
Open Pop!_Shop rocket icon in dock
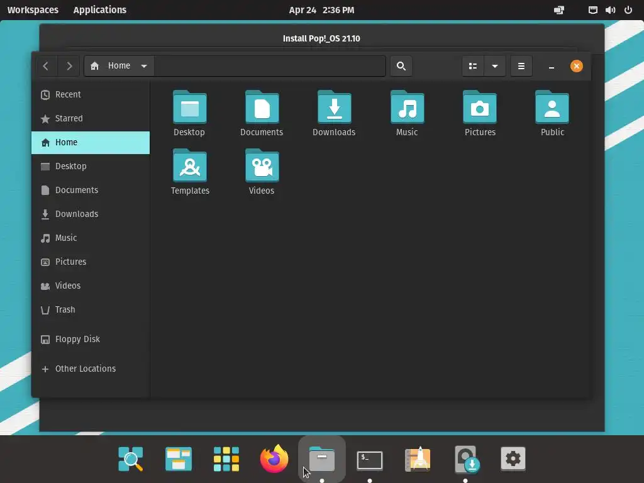[x=418, y=458]
